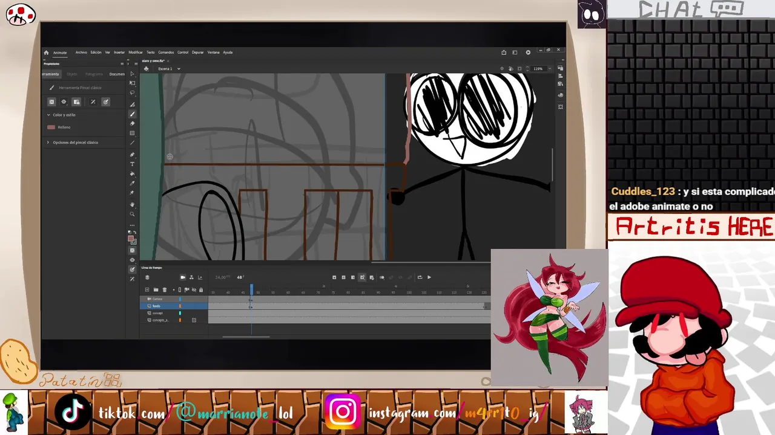This screenshot has height=435, width=775.
Task: Select the Selection arrow tool
Action: coord(132,74)
